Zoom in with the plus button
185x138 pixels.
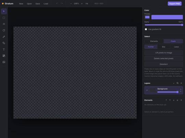click(82, 4)
